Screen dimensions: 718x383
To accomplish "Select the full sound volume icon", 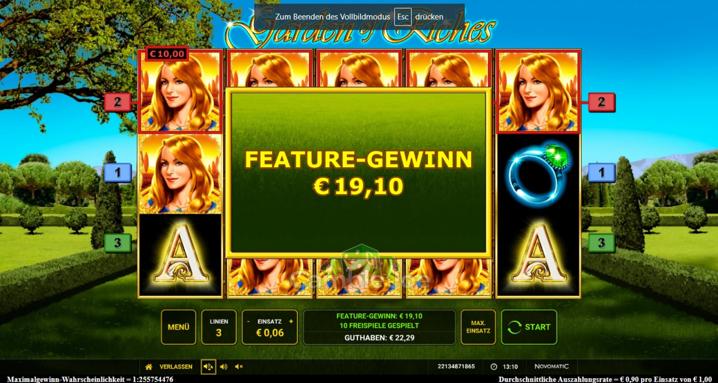I will click(x=208, y=367).
